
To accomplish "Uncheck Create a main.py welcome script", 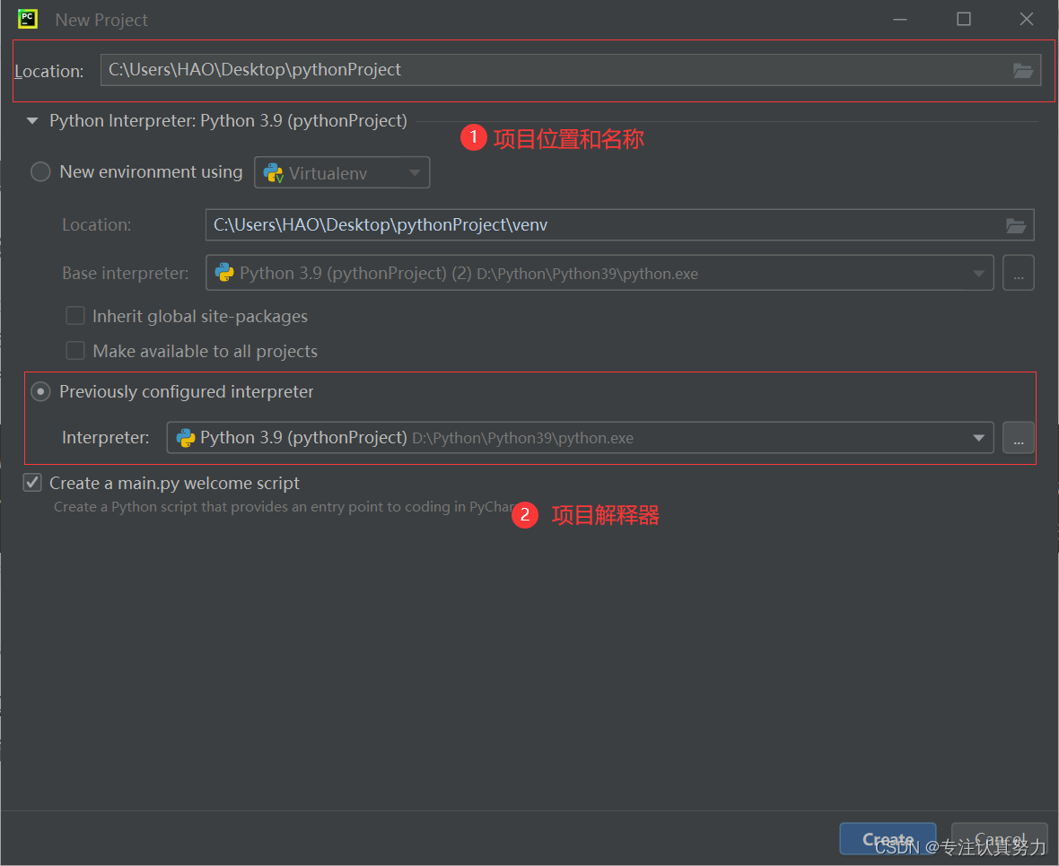I will [x=32, y=483].
